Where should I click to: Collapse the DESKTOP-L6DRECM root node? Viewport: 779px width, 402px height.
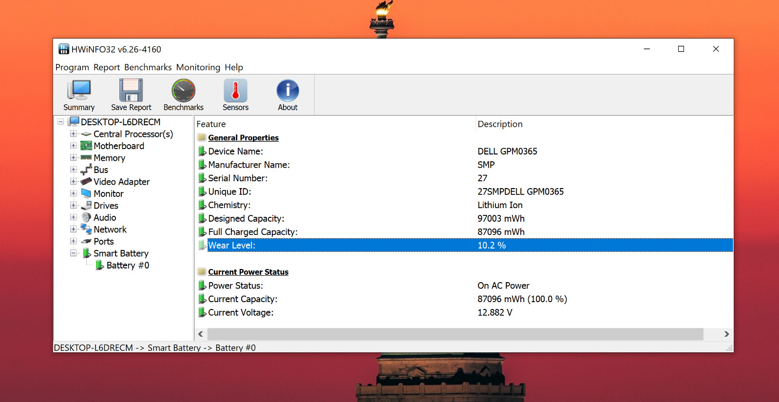tap(60, 122)
